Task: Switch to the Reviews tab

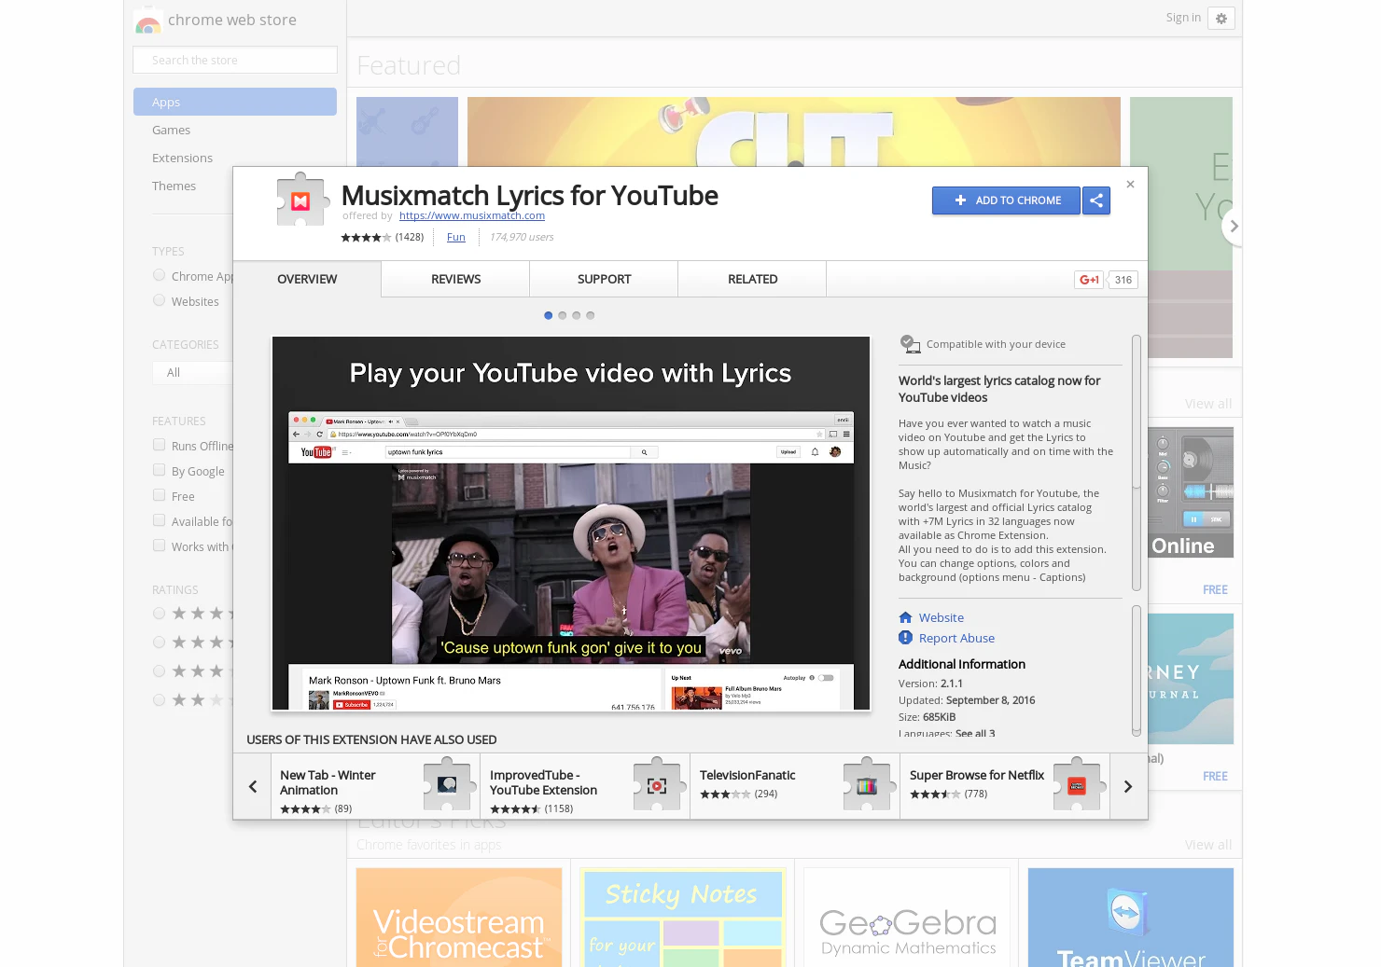Action: [455, 279]
